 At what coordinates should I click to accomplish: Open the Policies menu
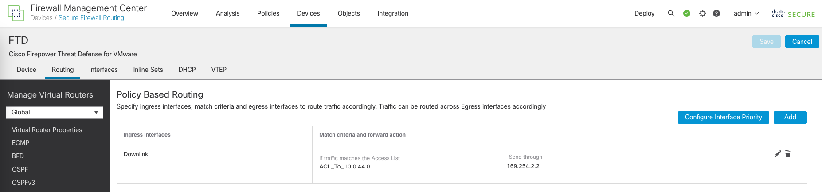(268, 13)
